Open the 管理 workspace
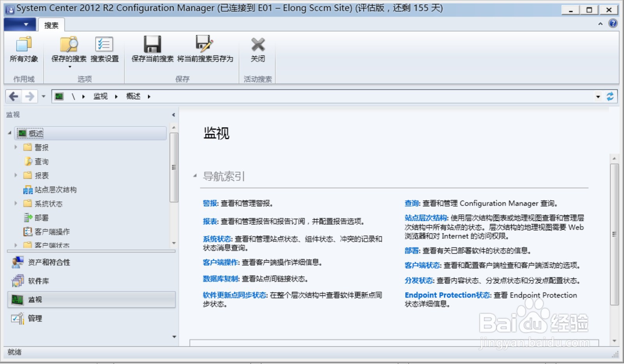The image size is (624, 364). 35,318
